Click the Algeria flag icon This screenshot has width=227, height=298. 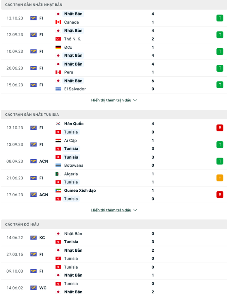[58, 174]
